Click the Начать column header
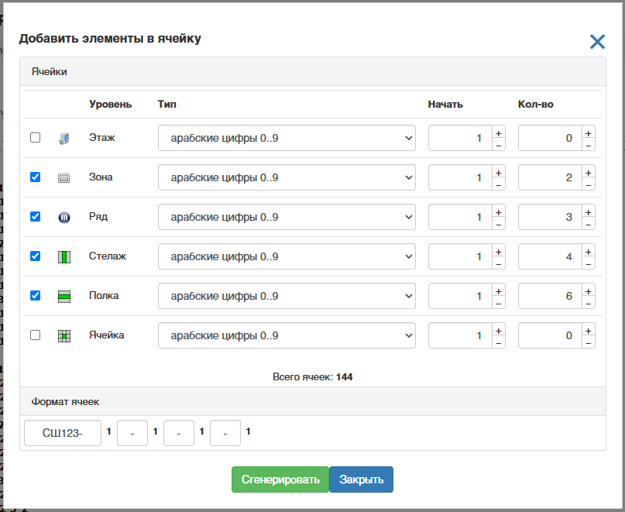 (445, 105)
